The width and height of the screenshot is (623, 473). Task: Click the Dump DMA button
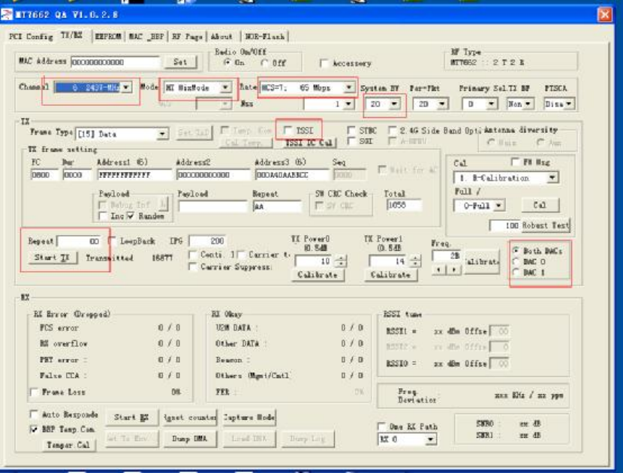pyautogui.click(x=189, y=438)
